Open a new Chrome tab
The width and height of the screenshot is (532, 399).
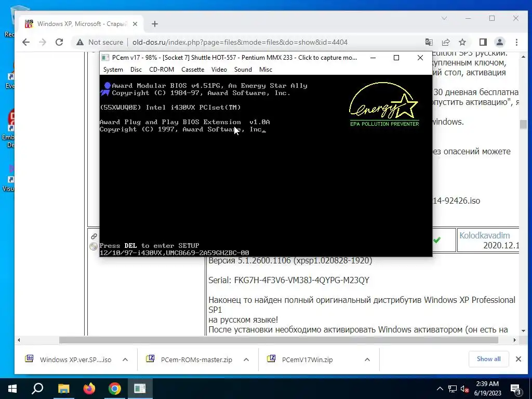pyautogui.click(x=155, y=24)
